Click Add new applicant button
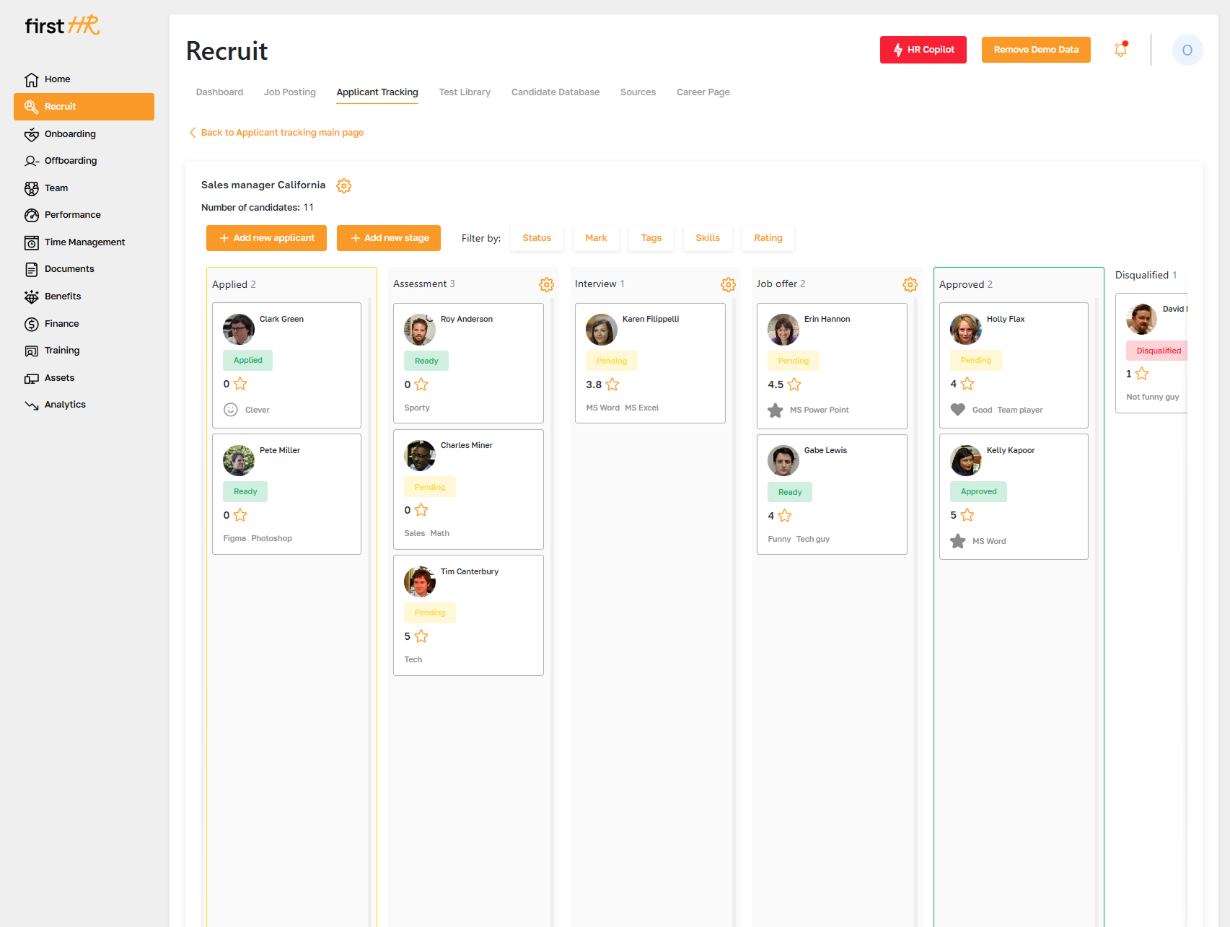1230x927 pixels. (x=266, y=238)
